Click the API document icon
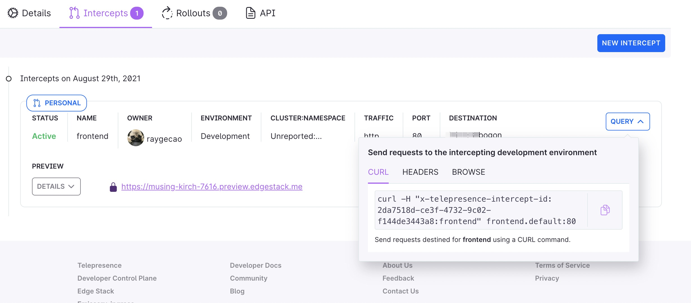 tap(250, 13)
